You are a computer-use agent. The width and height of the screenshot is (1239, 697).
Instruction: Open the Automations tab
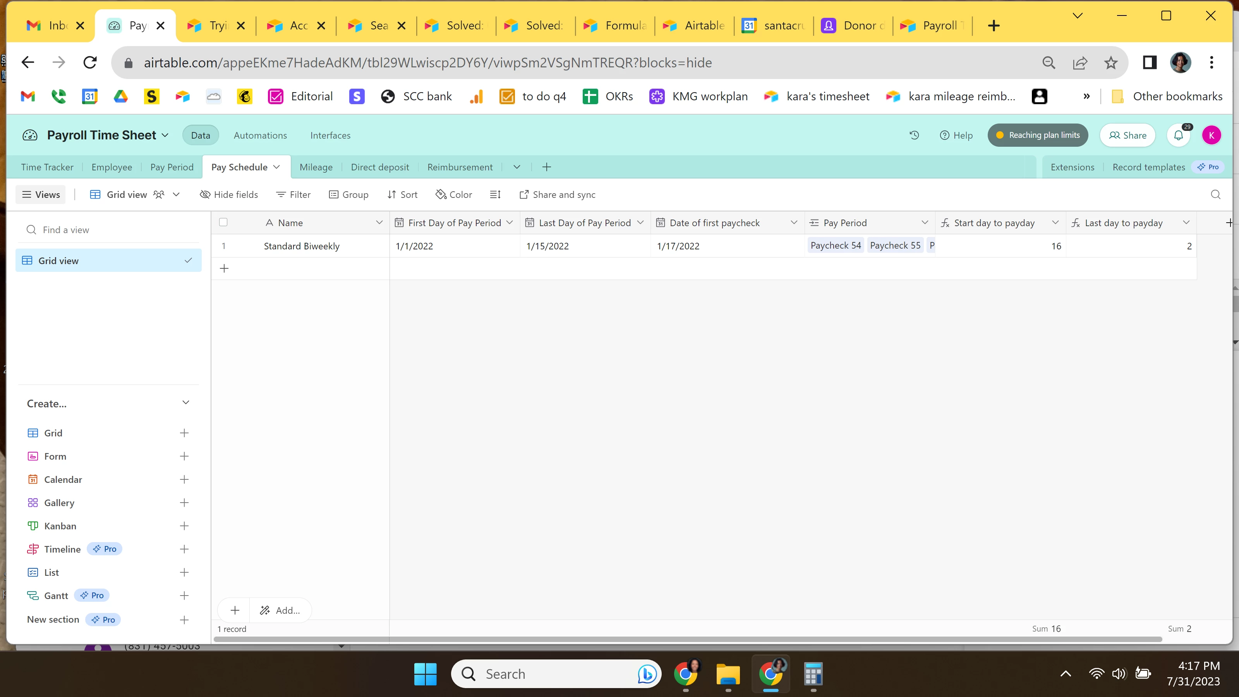[x=260, y=135]
